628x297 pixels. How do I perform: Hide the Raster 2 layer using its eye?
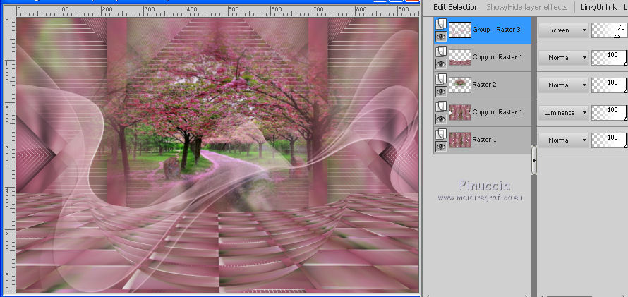[x=440, y=92]
